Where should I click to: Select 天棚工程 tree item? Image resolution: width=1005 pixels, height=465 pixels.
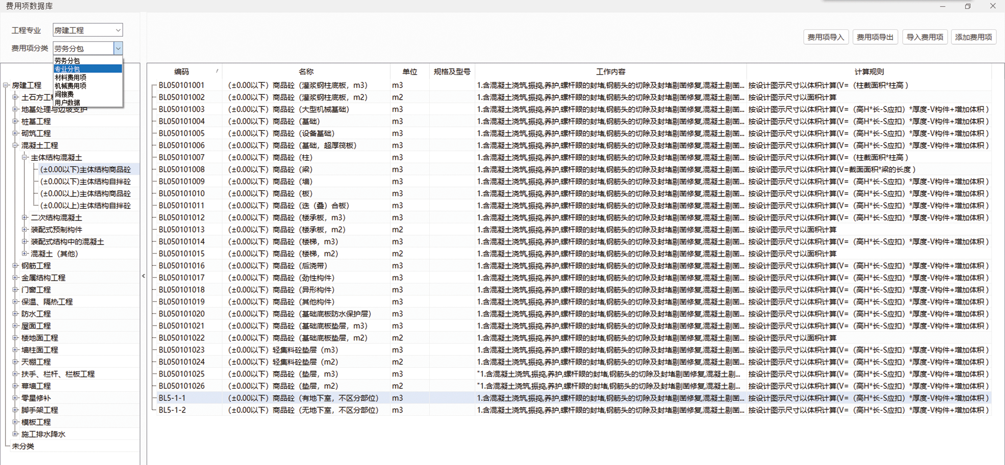click(36, 362)
